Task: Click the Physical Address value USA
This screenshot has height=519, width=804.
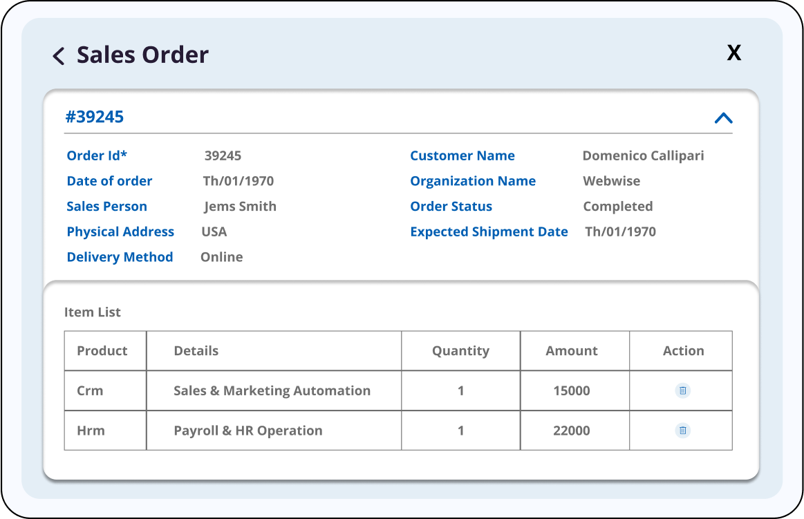Action: [x=214, y=232]
